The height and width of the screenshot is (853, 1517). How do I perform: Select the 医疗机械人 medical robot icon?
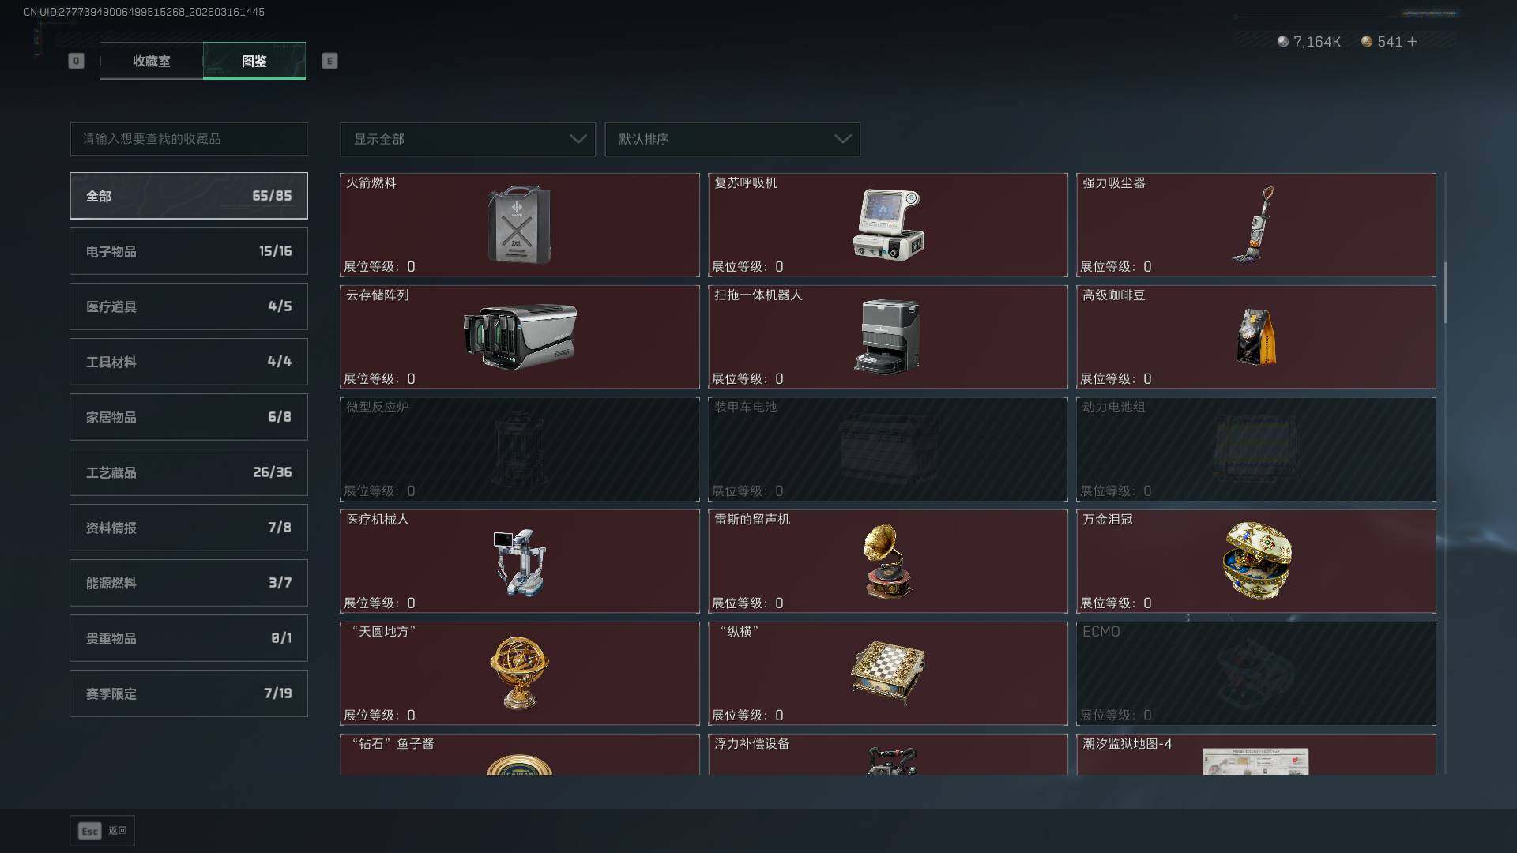[520, 562]
